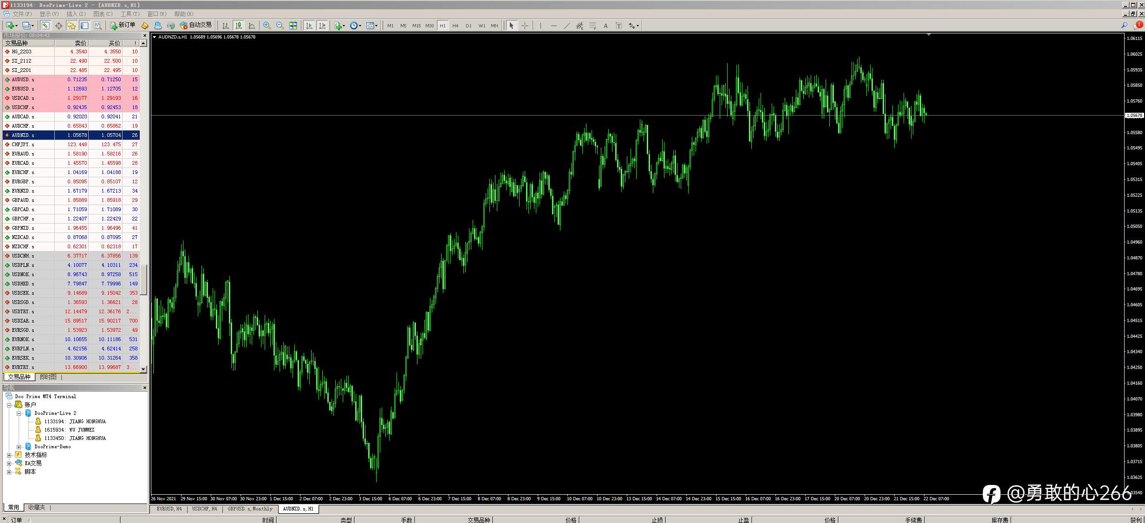Switch to the 收藏夹 favorites tab

(37, 507)
